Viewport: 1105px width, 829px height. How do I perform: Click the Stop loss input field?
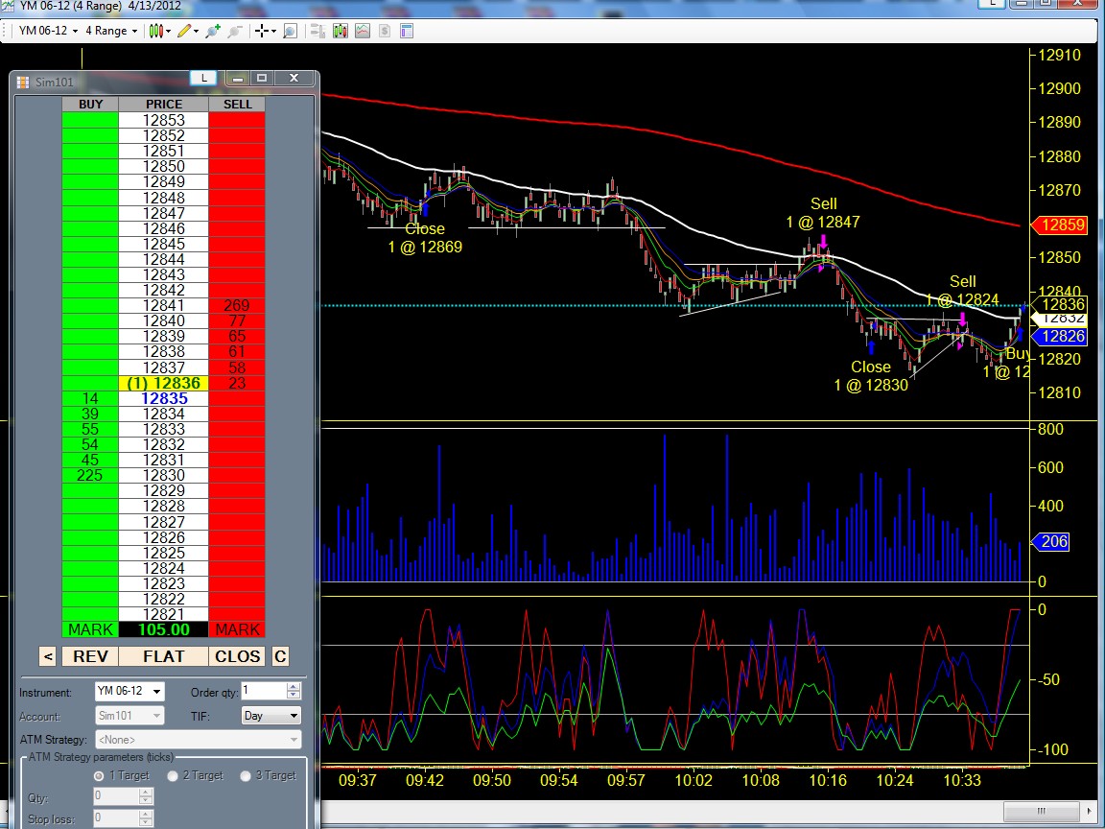coord(116,818)
